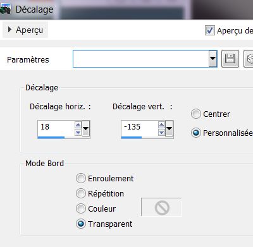Choose the Répétition border mode
253x247 pixels.
pos(81,193)
